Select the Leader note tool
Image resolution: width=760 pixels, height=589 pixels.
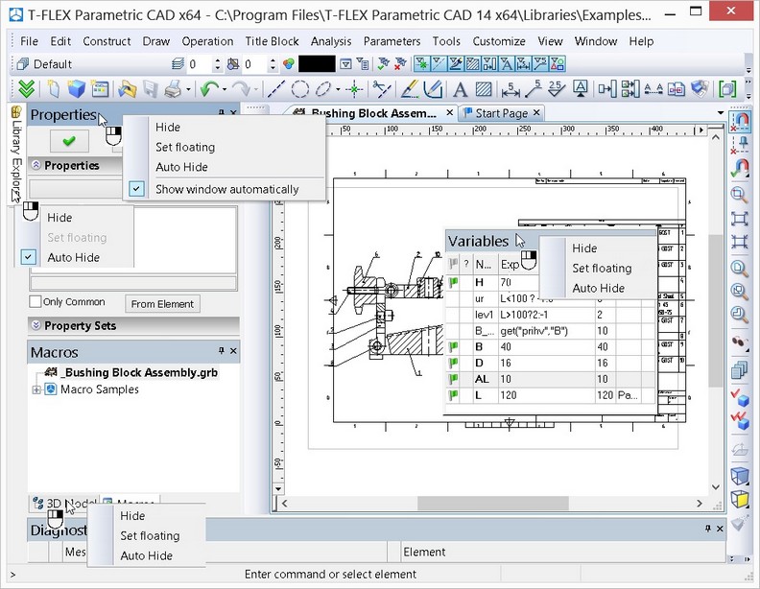click(534, 88)
